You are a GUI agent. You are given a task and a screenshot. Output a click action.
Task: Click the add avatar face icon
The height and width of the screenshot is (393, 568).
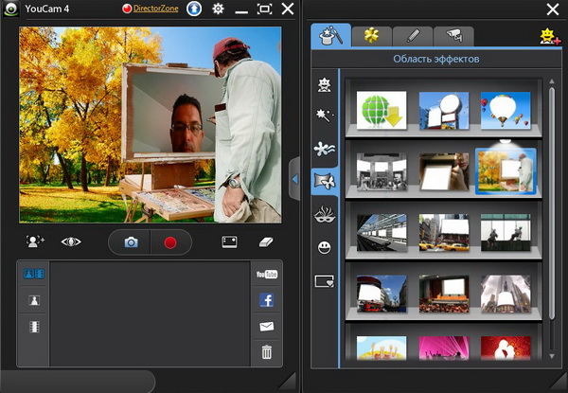click(x=36, y=242)
